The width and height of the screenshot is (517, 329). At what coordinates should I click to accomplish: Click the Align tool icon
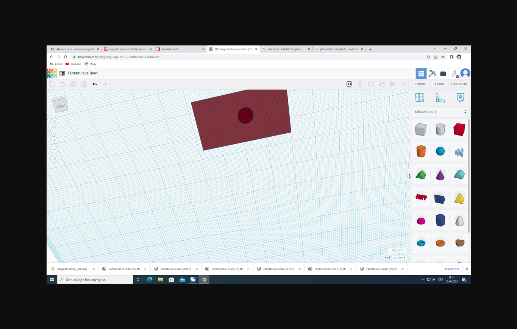click(392, 84)
